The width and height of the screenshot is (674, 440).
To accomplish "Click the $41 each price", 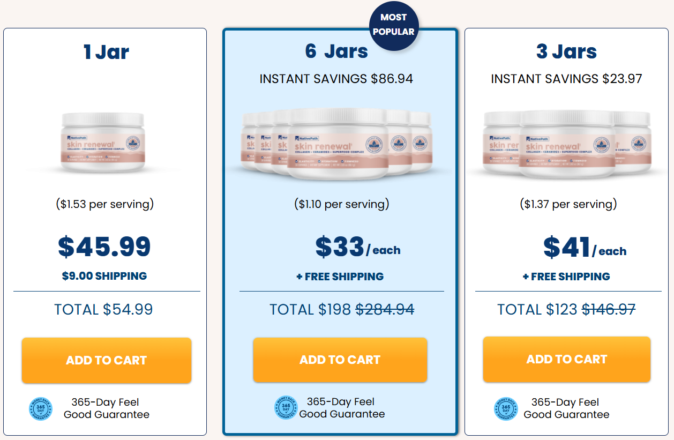I will pyautogui.click(x=585, y=248).
